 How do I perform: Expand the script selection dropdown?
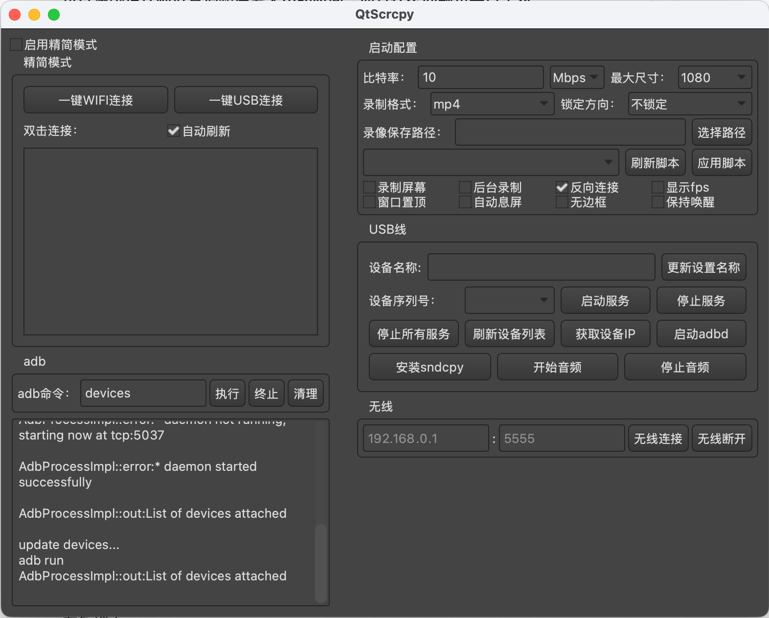pos(491,162)
